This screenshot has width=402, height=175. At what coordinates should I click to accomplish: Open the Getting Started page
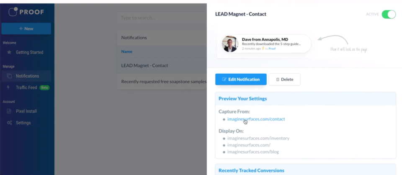coord(29,52)
